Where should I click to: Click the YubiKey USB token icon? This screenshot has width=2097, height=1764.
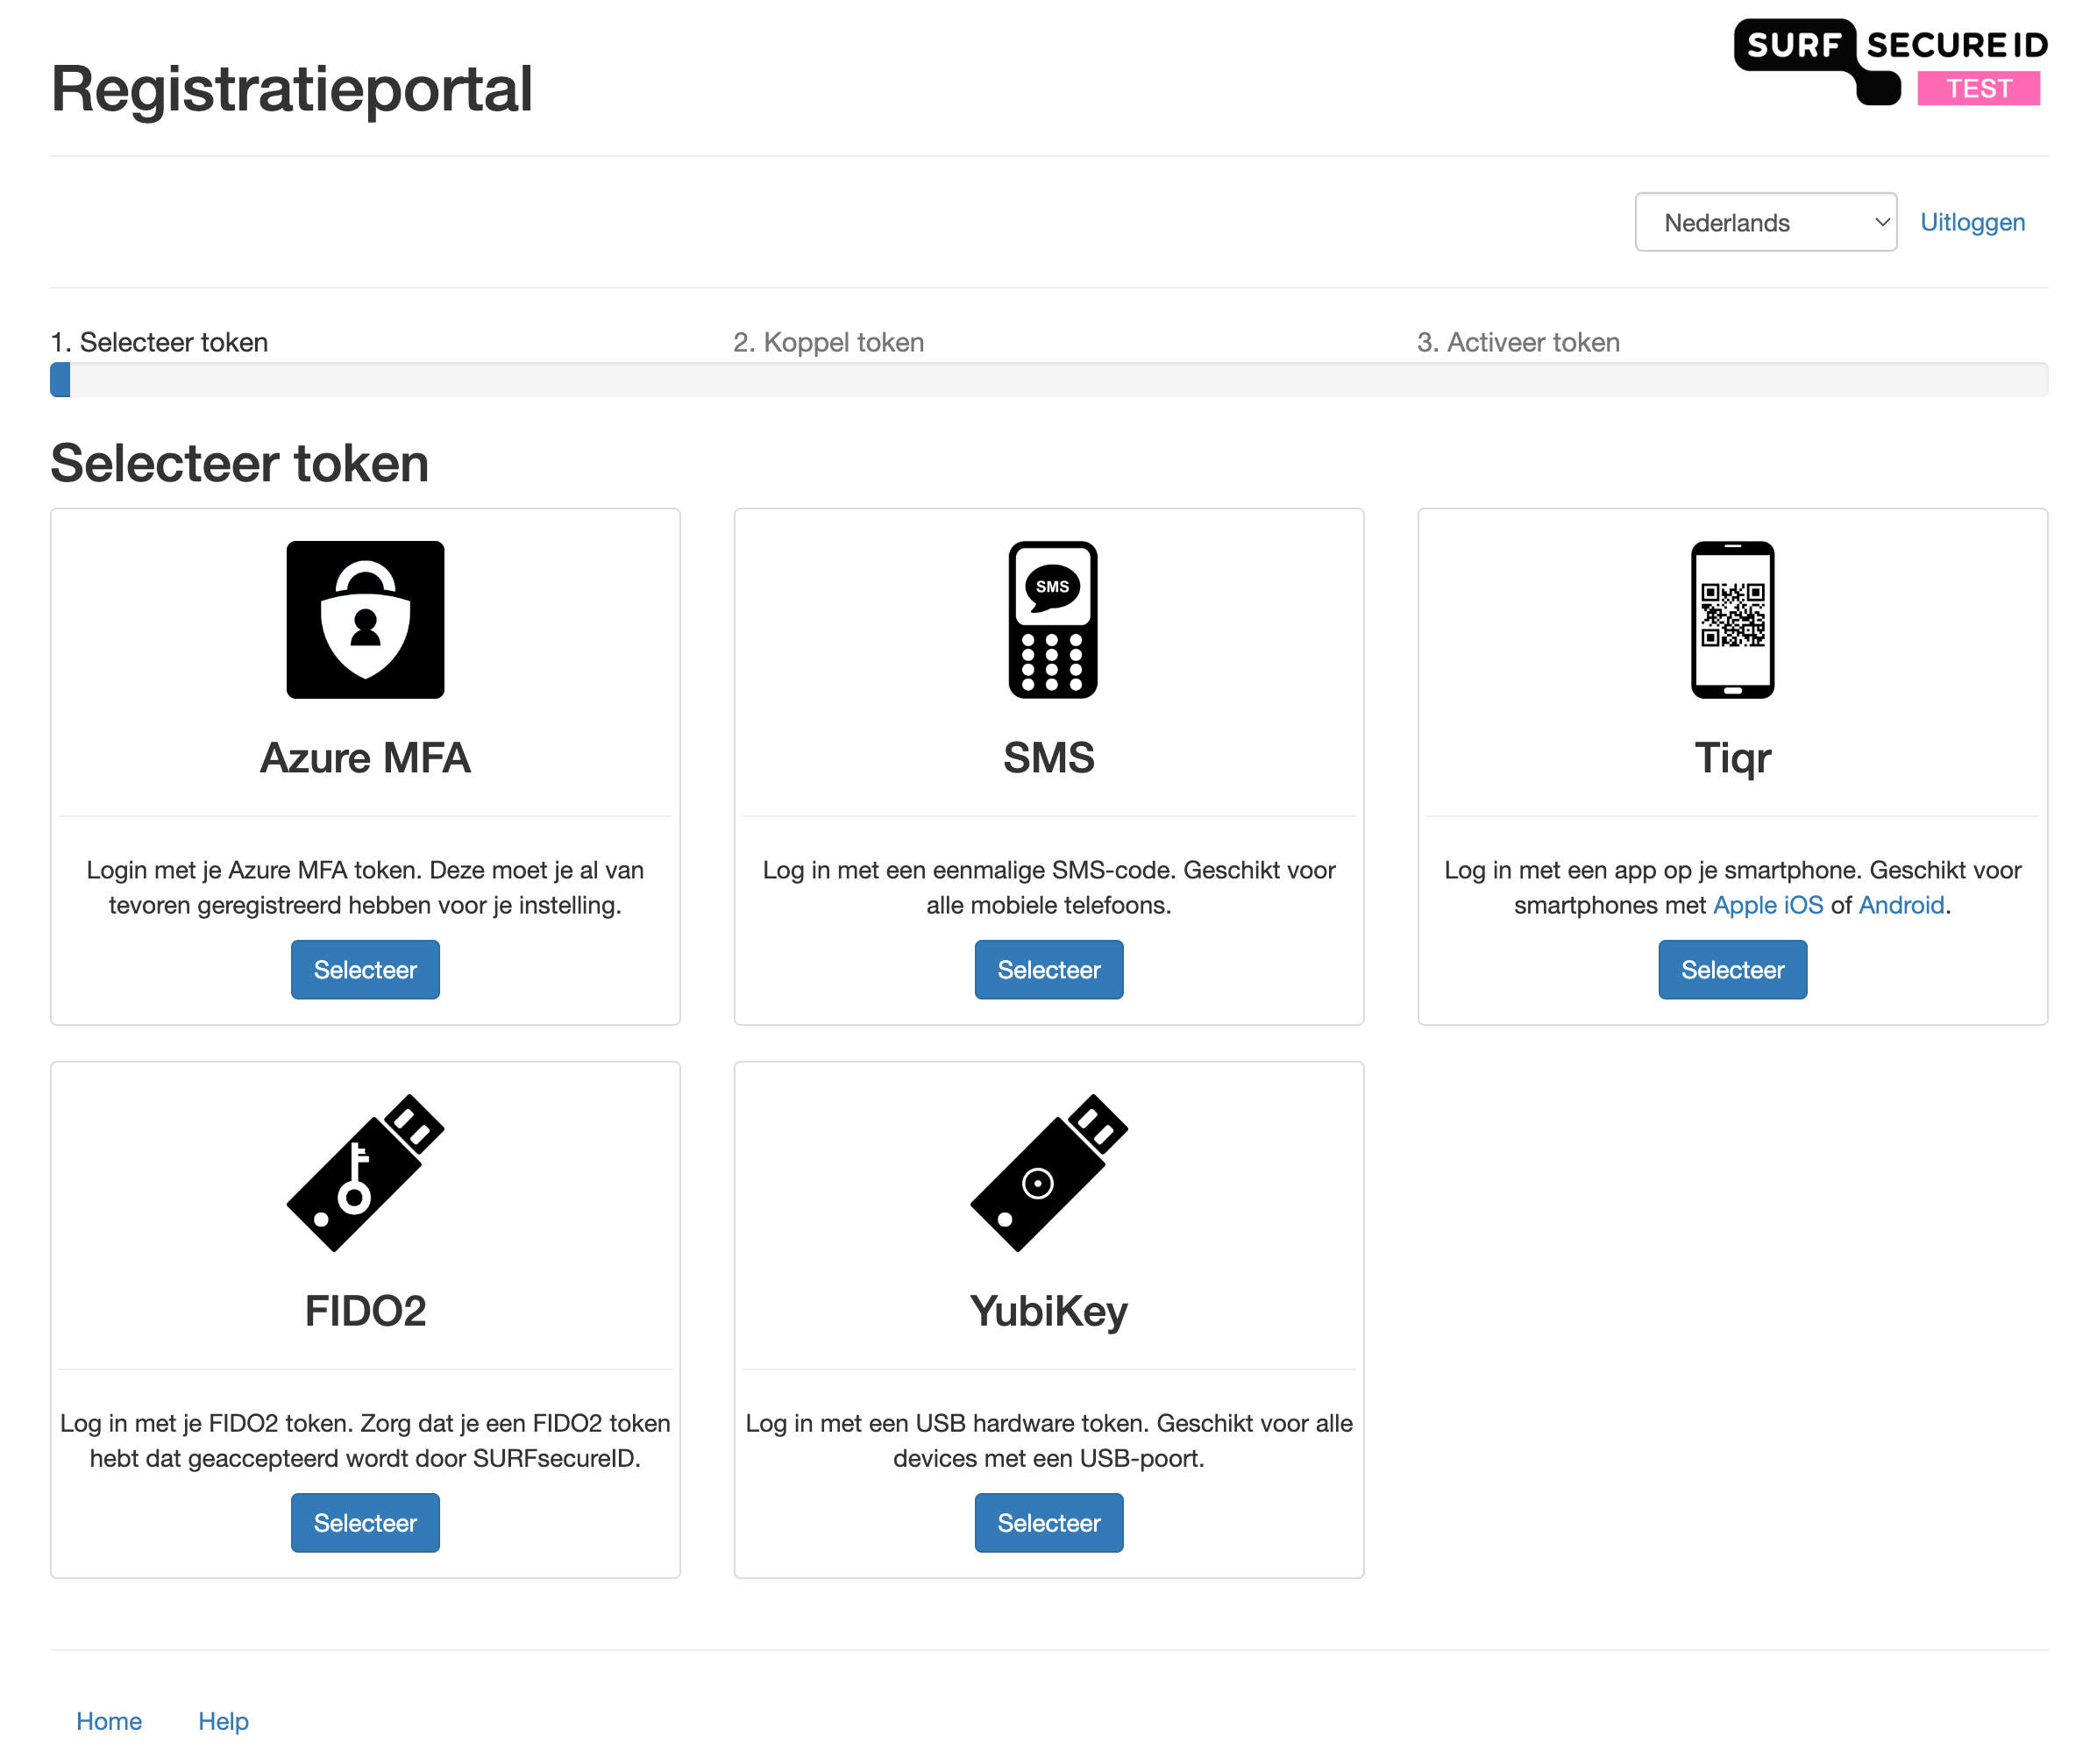pos(1048,1172)
